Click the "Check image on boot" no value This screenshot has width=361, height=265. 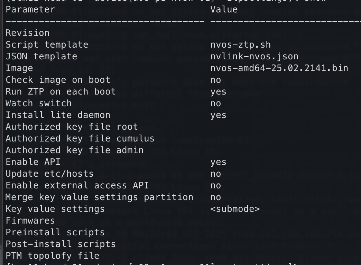click(215, 80)
